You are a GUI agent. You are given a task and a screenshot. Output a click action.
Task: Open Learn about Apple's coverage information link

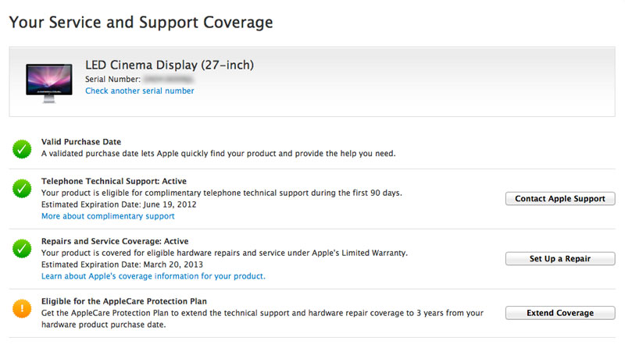(153, 276)
